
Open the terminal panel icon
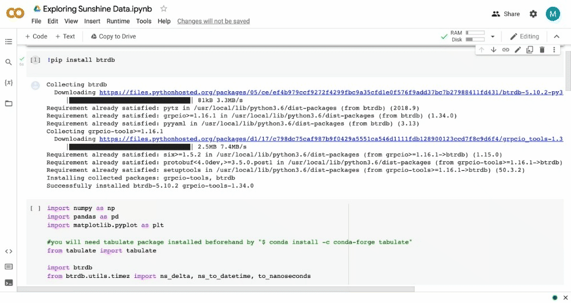pyautogui.click(x=9, y=282)
